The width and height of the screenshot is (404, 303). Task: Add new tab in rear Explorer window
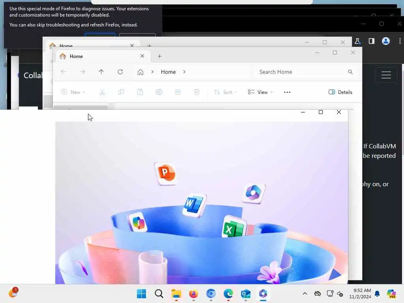click(150, 45)
